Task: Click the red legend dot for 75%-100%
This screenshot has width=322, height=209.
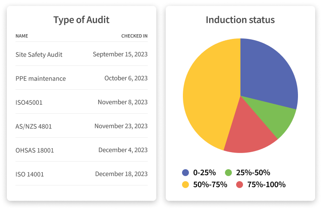Action: 240,185
